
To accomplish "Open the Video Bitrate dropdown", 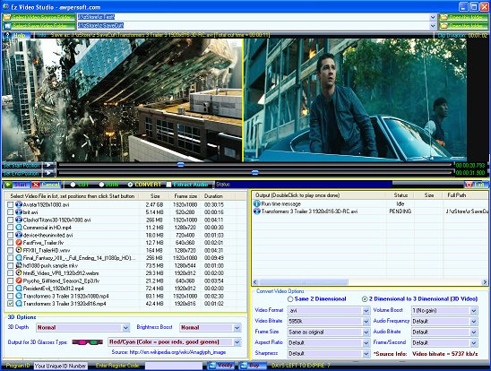I will point(366,321).
